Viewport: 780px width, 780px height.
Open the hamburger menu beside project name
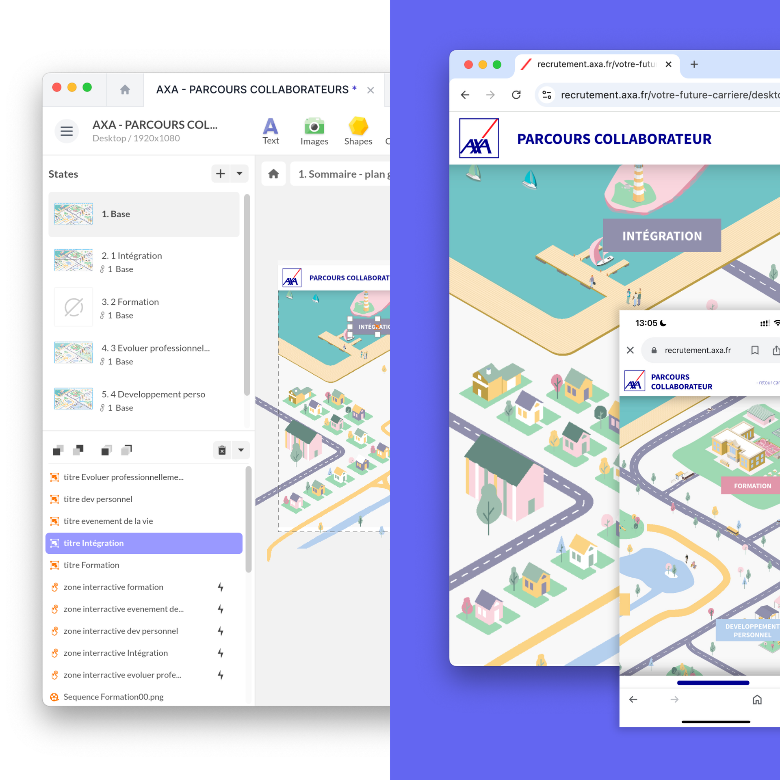pyautogui.click(x=66, y=131)
